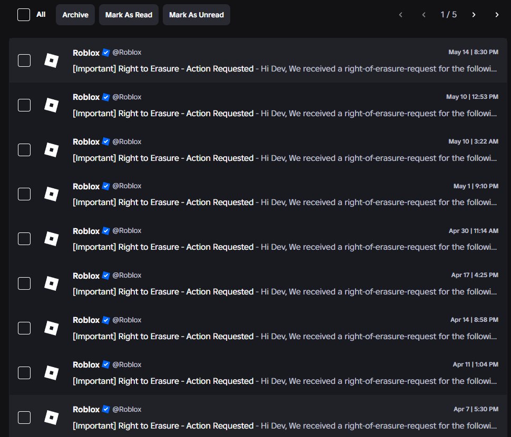This screenshot has width=511, height=437.
Task: Click Roblox avatar of Apr 11 message
Action: click(x=52, y=373)
